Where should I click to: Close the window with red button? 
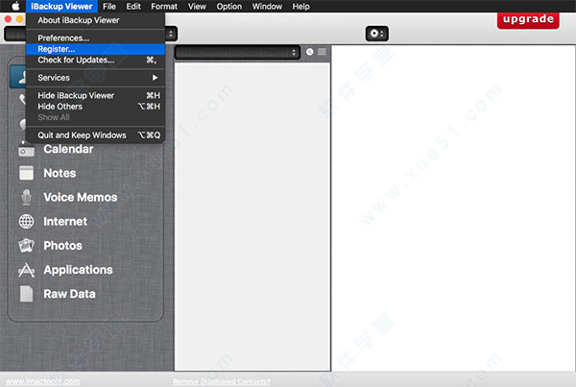8,19
